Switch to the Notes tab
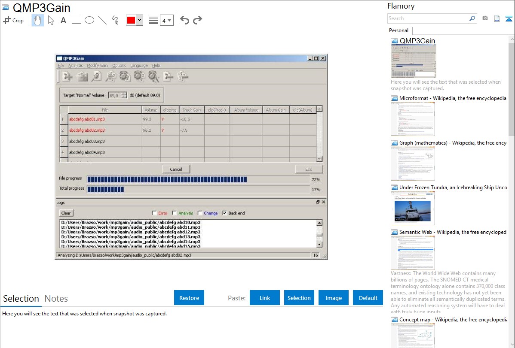The image size is (515, 348). click(56, 299)
